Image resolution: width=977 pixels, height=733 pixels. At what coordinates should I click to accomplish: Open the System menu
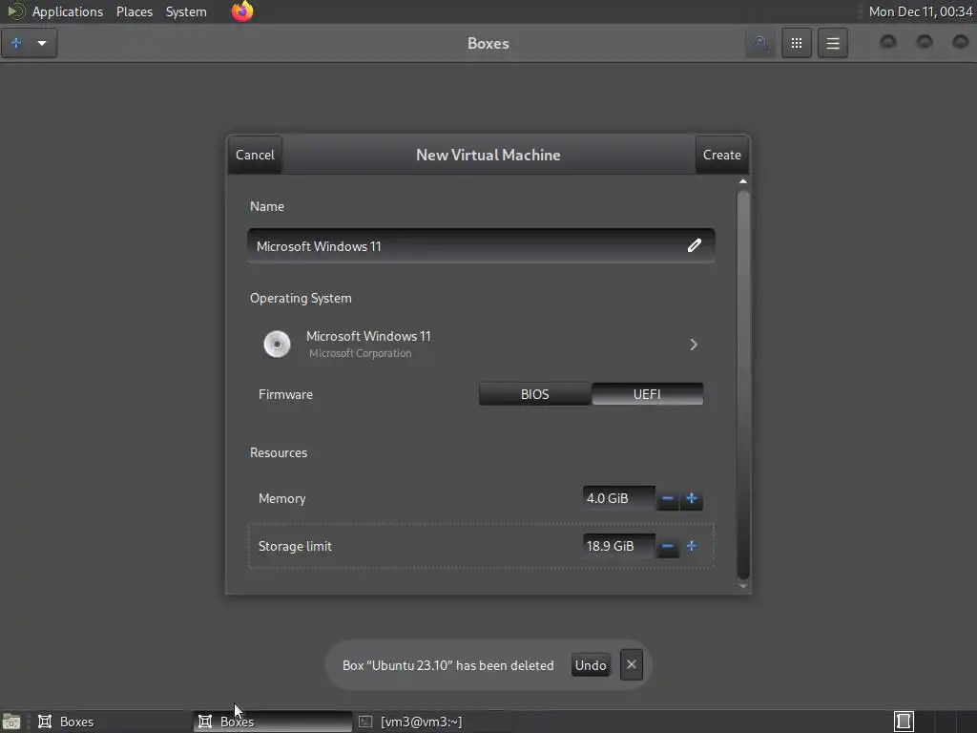(x=186, y=11)
